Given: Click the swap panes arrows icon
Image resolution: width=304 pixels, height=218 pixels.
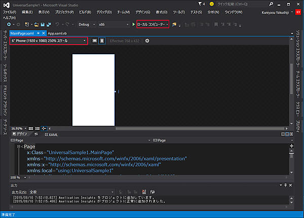Looking at the screenshot, I should click(36, 134).
